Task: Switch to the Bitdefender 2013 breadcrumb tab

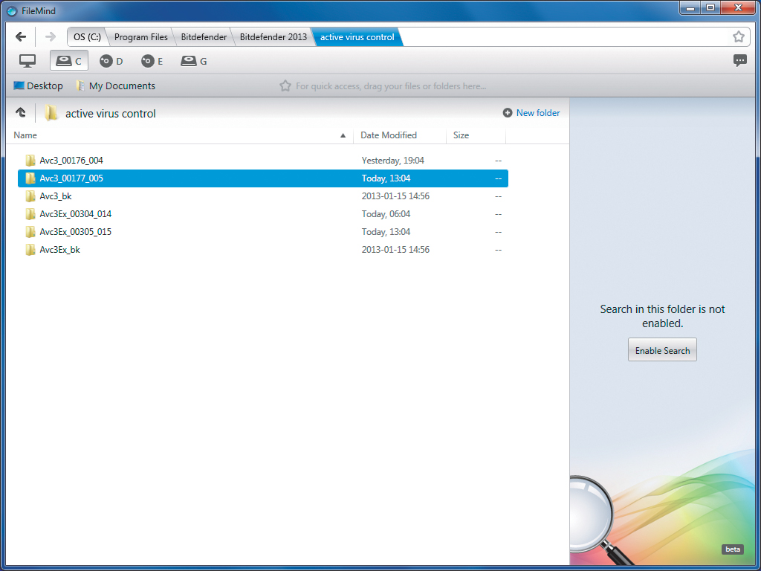Action: point(273,36)
